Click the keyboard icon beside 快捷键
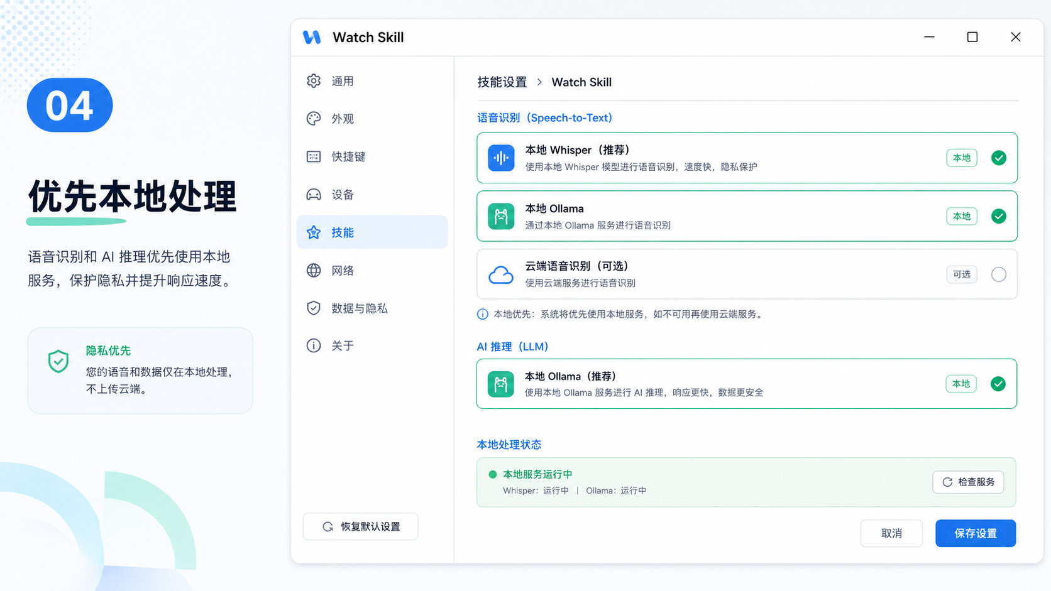The height and width of the screenshot is (591, 1051). coord(314,156)
